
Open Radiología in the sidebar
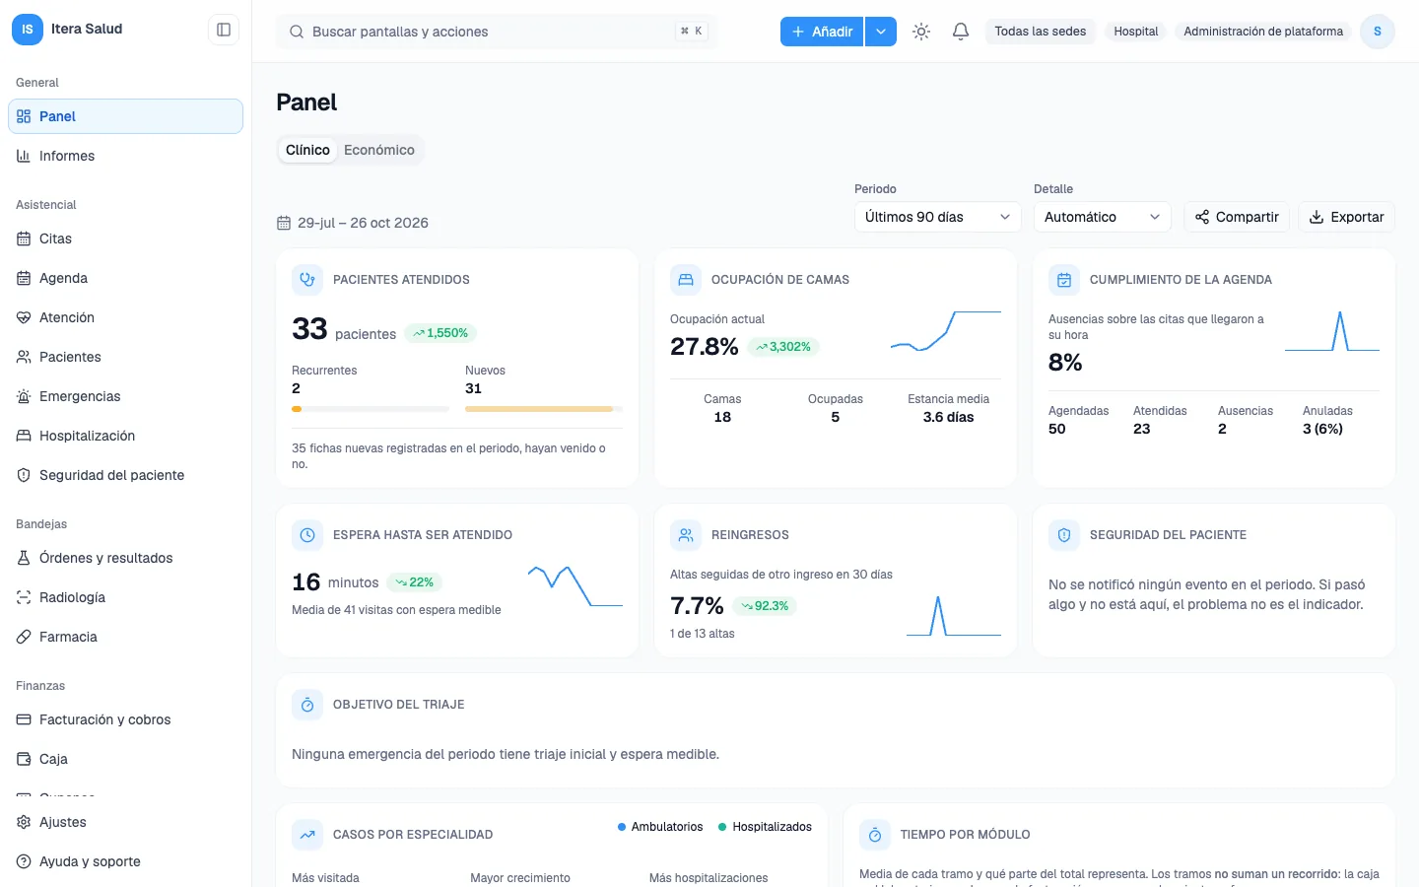click(x=125, y=597)
